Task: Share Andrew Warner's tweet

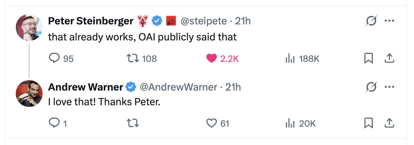Action: (389, 124)
